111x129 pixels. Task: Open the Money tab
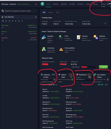point(95,4)
